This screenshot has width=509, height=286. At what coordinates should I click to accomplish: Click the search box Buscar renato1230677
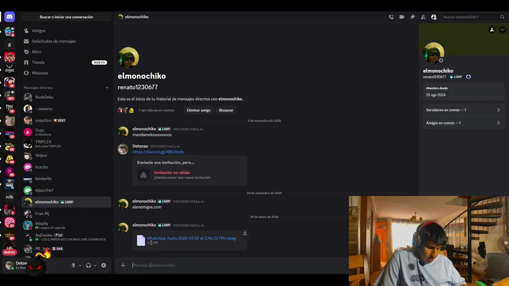point(473,17)
